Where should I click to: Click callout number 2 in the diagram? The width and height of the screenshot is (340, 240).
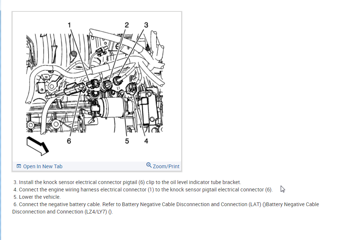127,25
